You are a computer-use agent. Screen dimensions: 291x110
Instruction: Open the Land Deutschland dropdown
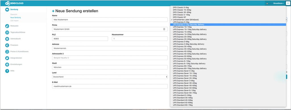click(110, 77)
